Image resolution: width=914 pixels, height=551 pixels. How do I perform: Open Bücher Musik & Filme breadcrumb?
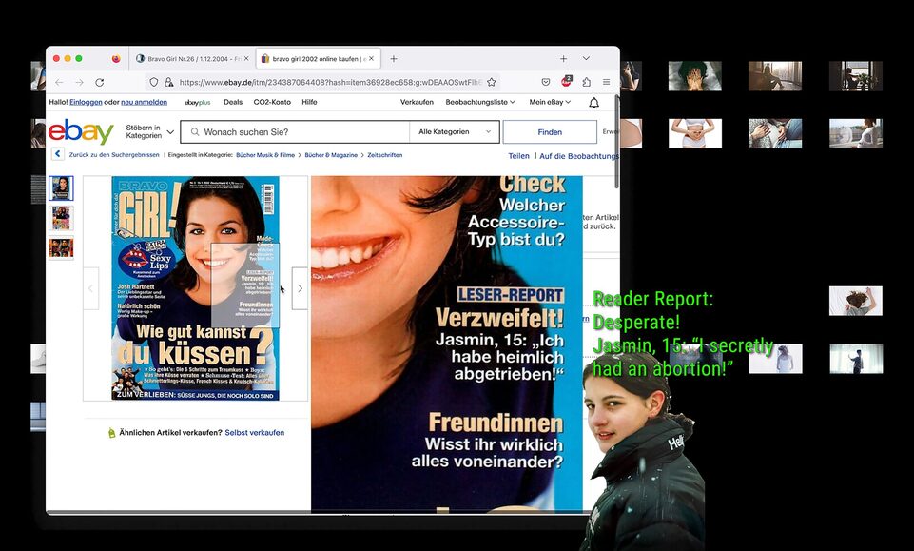click(x=265, y=155)
